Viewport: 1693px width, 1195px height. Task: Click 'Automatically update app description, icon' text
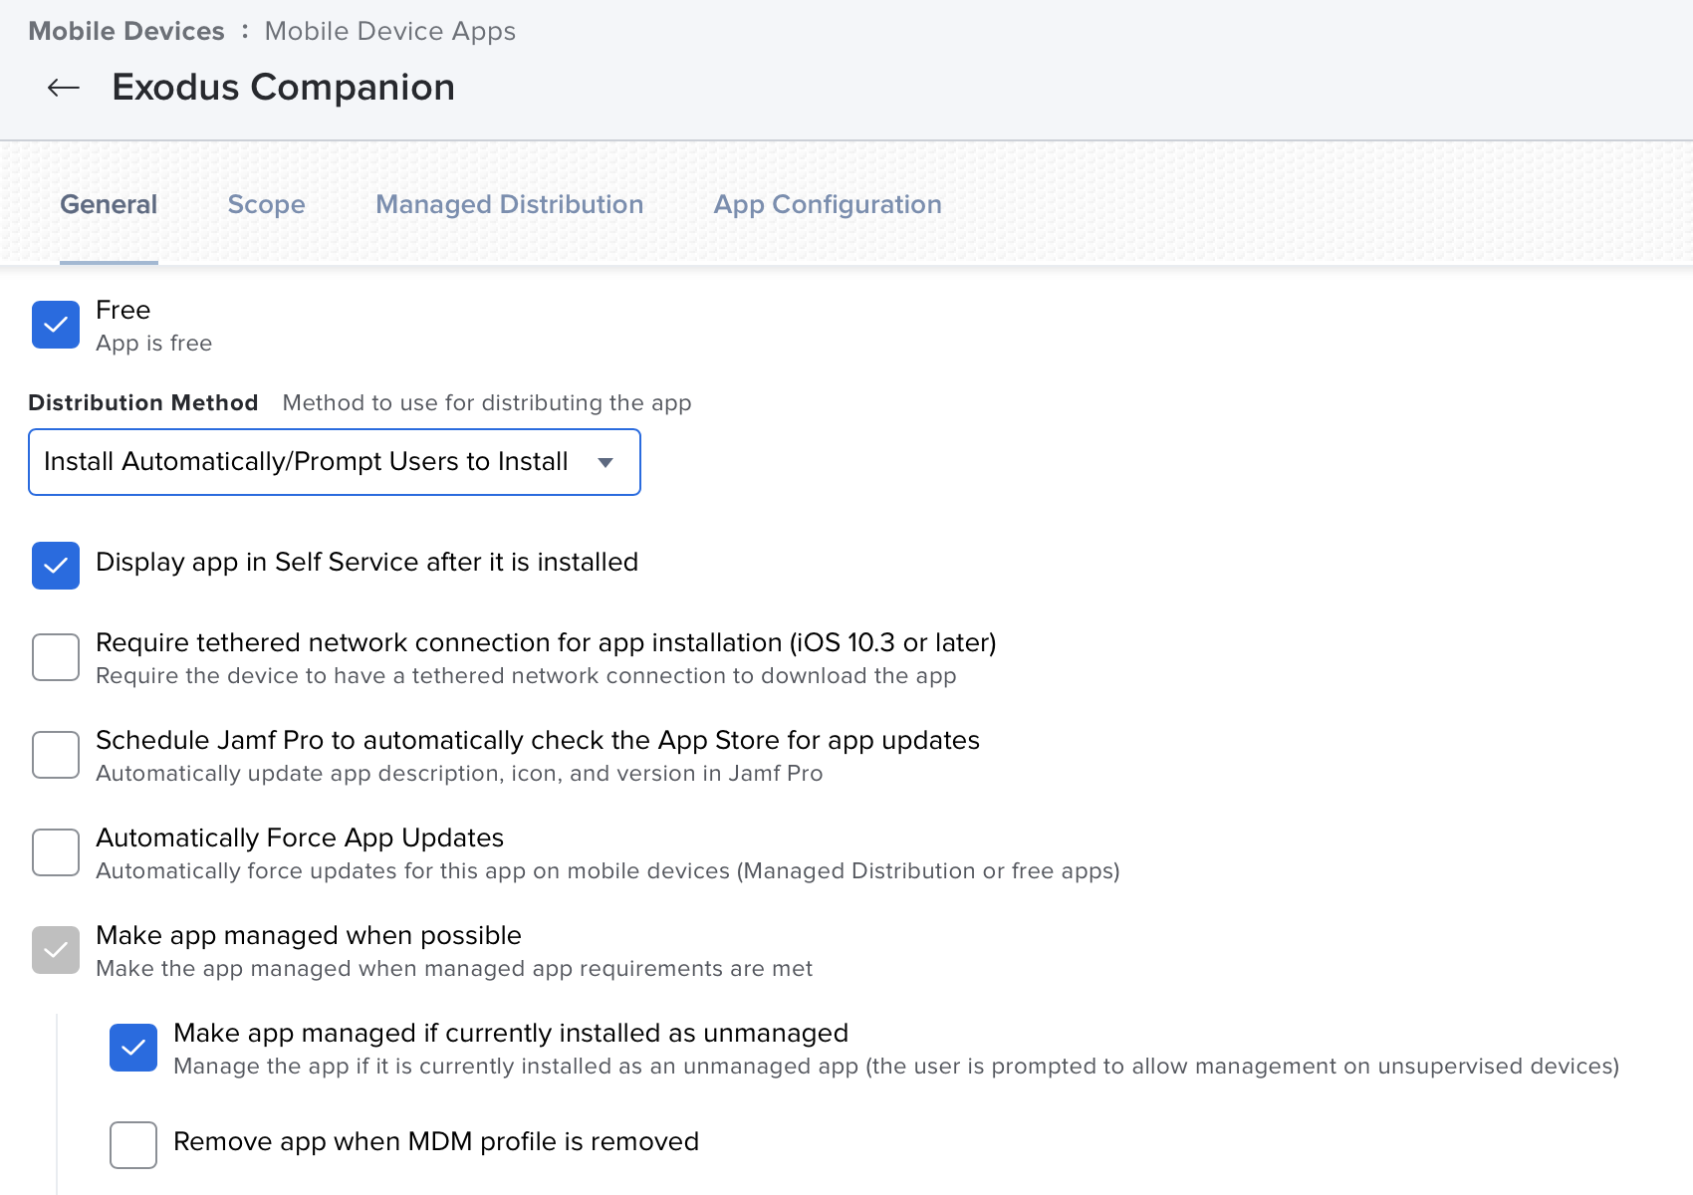[459, 774]
